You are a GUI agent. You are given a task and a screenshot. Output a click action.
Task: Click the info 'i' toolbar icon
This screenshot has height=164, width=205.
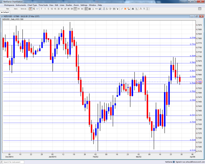pyautogui.click(x=93, y=9)
